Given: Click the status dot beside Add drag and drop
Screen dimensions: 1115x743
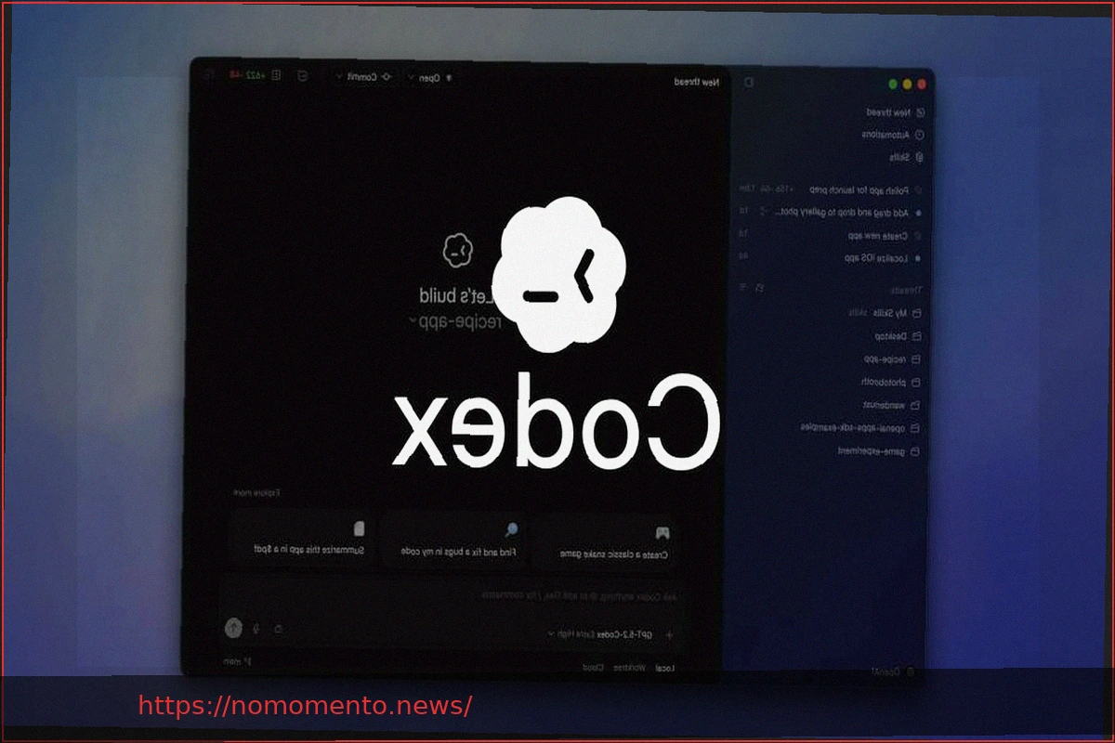Looking at the screenshot, I should point(919,212).
